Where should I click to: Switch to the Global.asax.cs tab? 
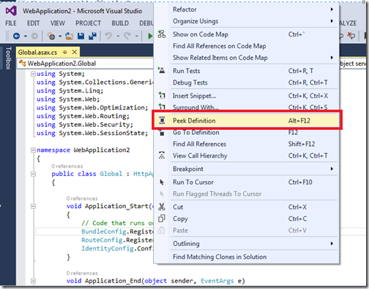[37, 53]
